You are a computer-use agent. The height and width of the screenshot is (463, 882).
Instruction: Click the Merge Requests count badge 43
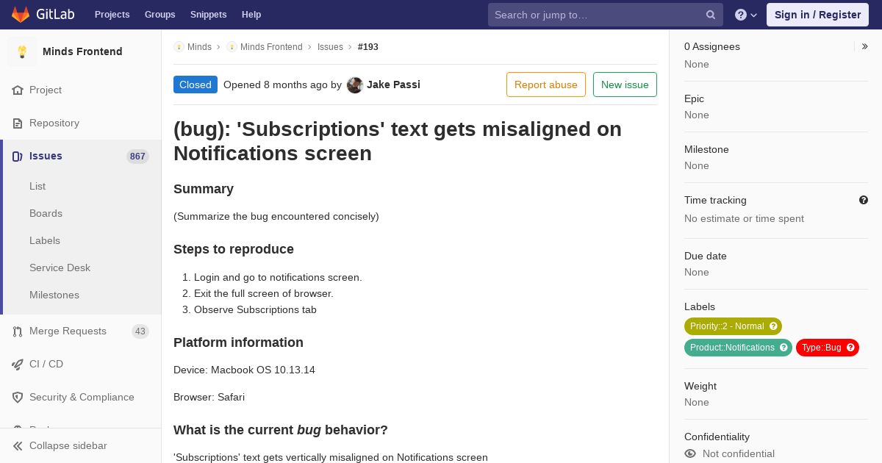140,331
